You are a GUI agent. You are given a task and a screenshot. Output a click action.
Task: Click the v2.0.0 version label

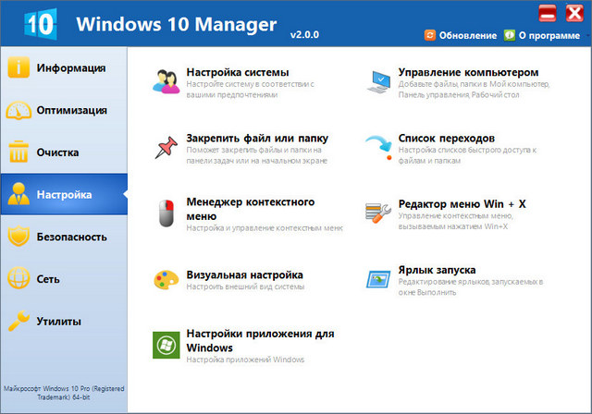pyautogui.click(x=304, y=35)
